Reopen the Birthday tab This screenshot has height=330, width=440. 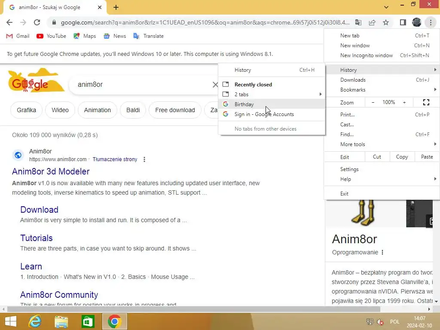(272, 104)
